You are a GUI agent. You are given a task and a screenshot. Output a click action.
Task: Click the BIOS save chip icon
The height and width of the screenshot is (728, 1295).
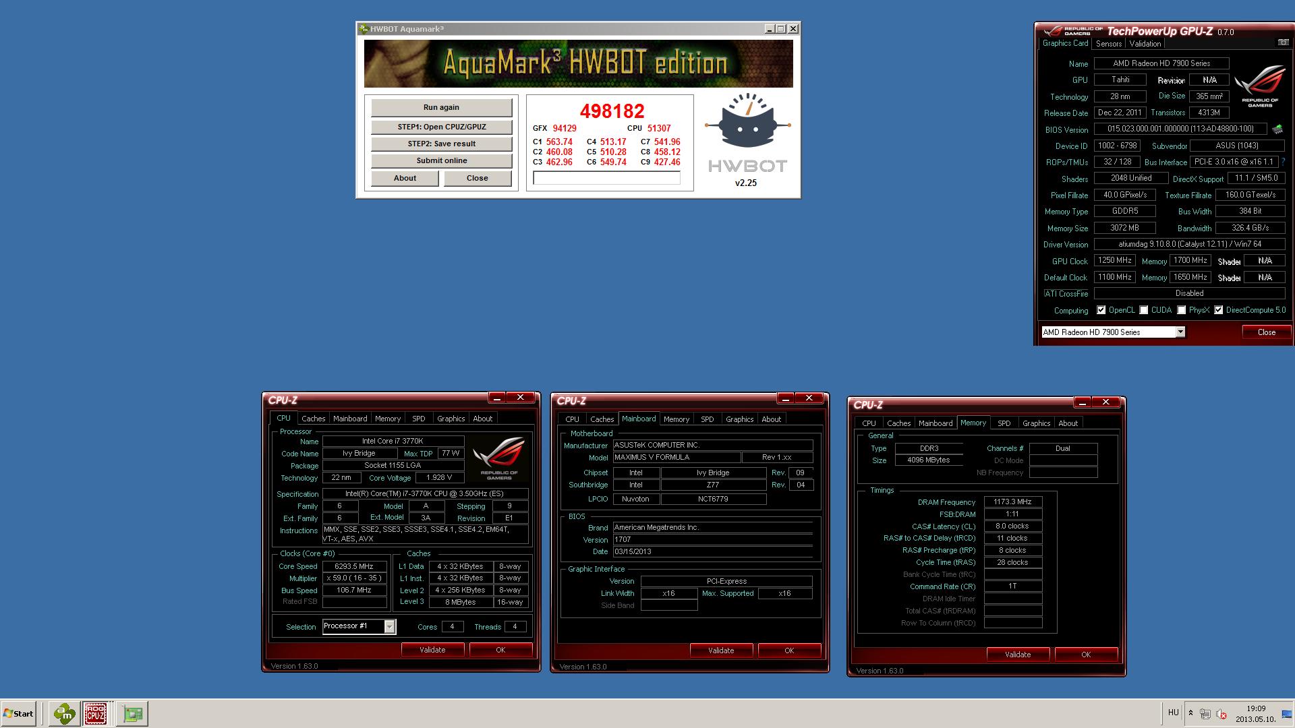1277,129
